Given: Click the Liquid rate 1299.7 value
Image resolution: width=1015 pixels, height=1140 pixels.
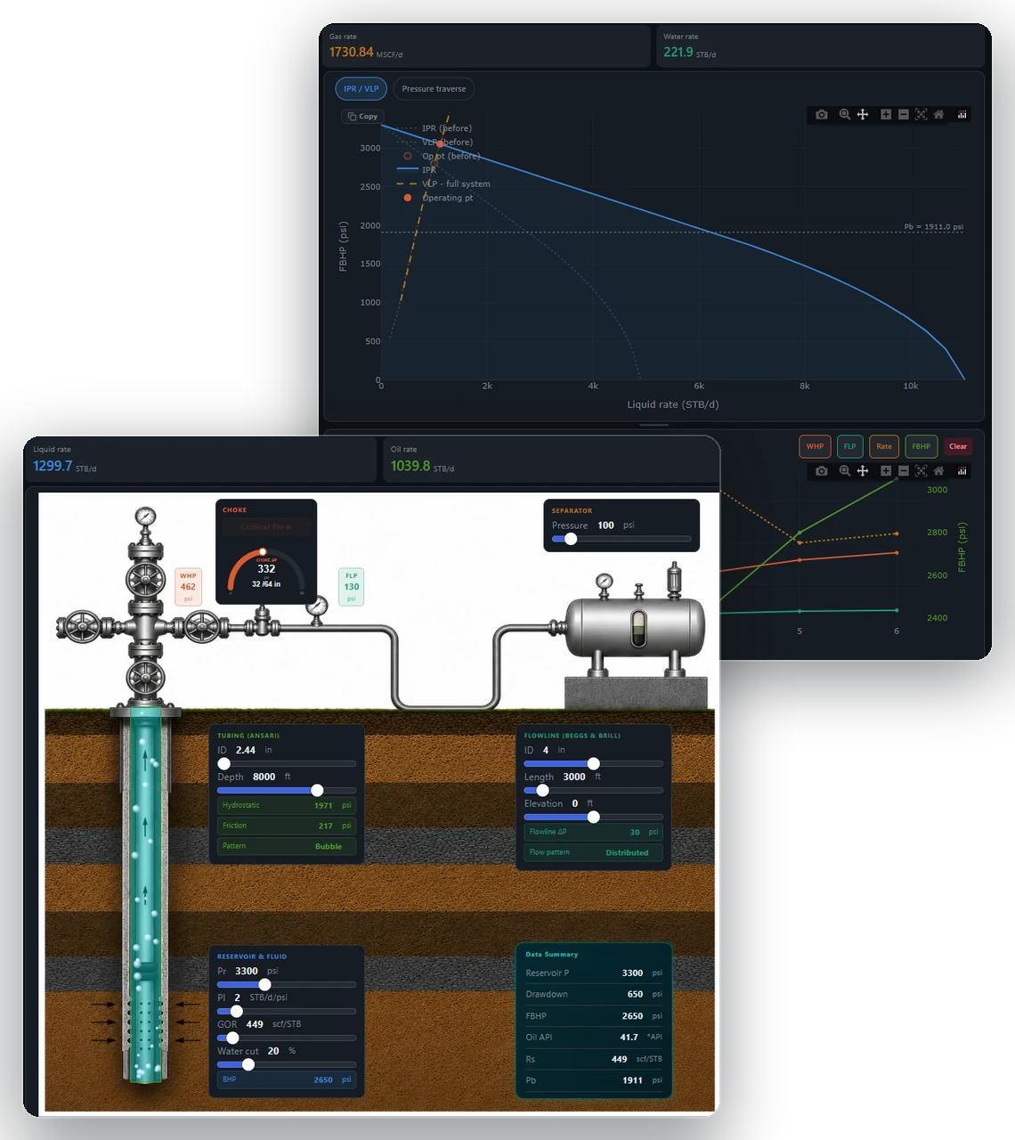Looking at the screenshot, I should [53, 466].
